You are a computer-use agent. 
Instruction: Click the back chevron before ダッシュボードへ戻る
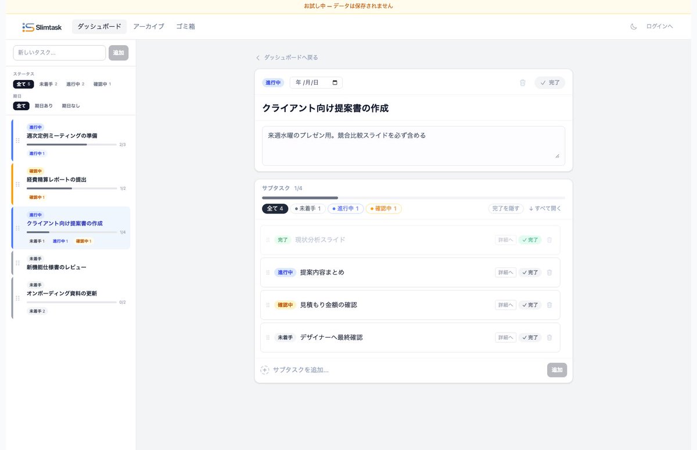[x=257, y=57]
